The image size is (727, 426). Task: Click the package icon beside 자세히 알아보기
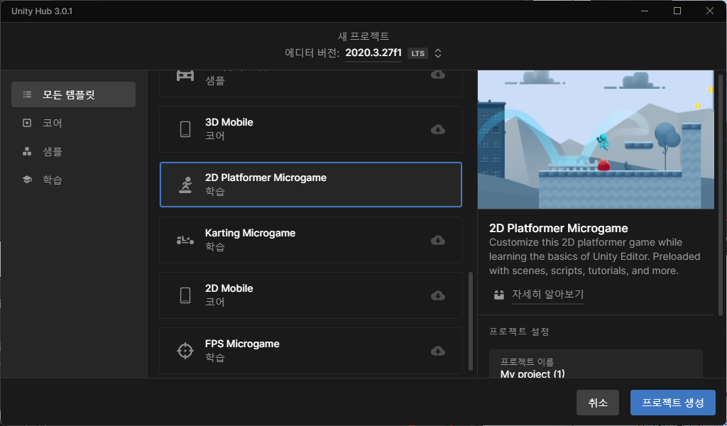coord(499,295)
